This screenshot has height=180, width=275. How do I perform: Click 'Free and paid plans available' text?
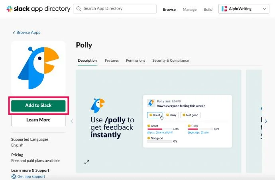click(35, 160)
